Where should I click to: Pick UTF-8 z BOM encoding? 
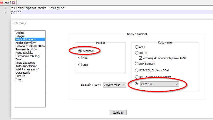137,64
